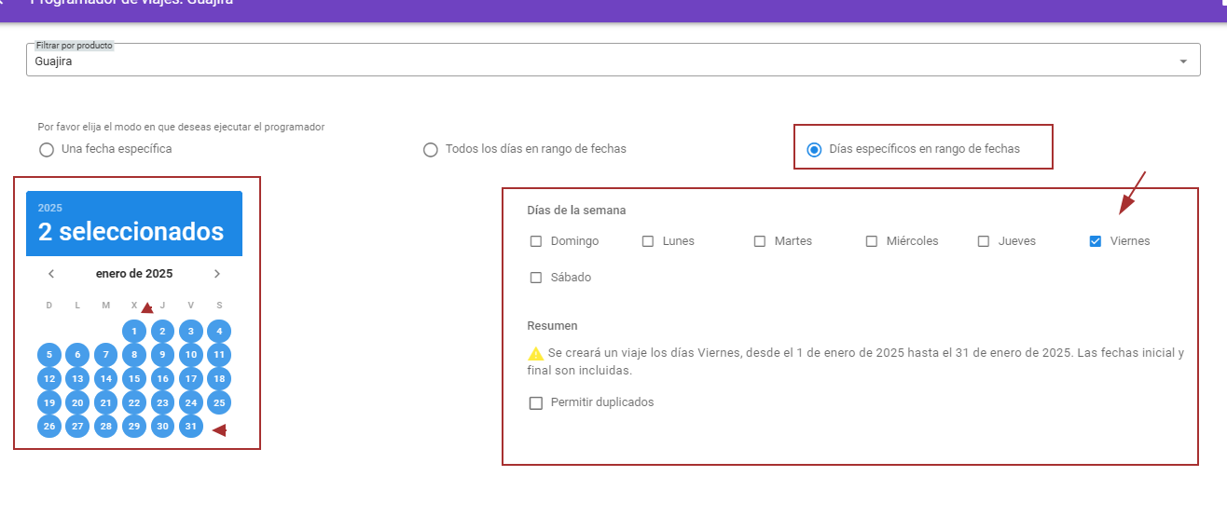
Task: Select day 15 on the calendar
Action: pyautogui.click(x=134, y=379)
